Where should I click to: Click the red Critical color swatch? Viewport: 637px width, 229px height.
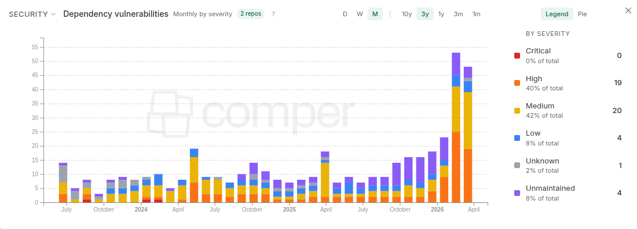pos(517,56)
